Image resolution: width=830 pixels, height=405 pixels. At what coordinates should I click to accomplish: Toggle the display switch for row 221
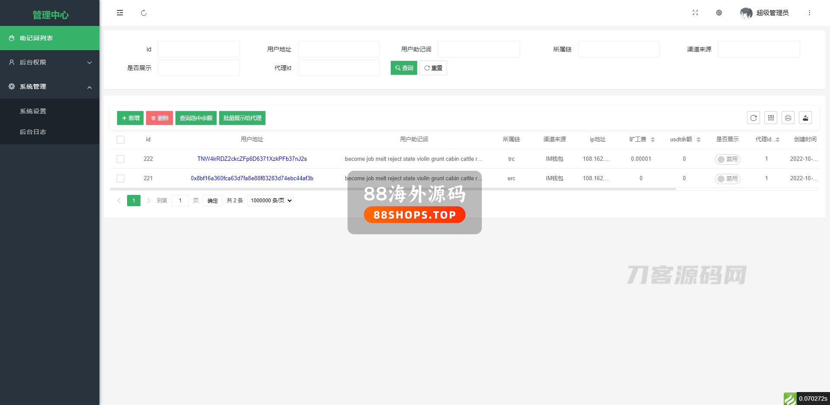(x=728, y=179)
